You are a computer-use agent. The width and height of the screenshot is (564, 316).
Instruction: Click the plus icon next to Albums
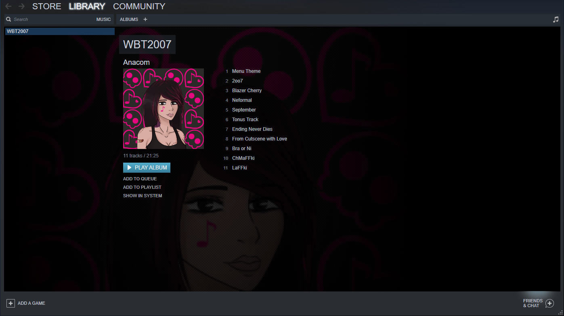[145, 19]
